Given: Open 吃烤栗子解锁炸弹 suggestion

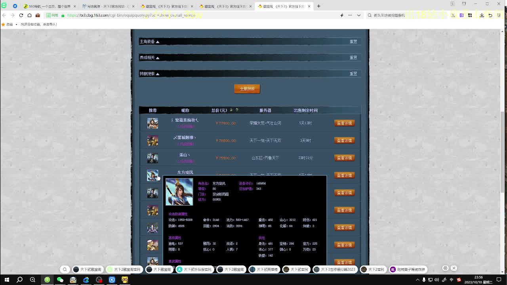Looking at the screenshot, I should click(x=408, y=269).
